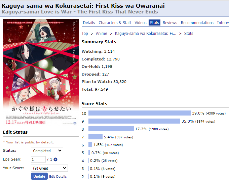Click the Top breadcrumb link
This screenshot has height=180, width=229.
85,34
